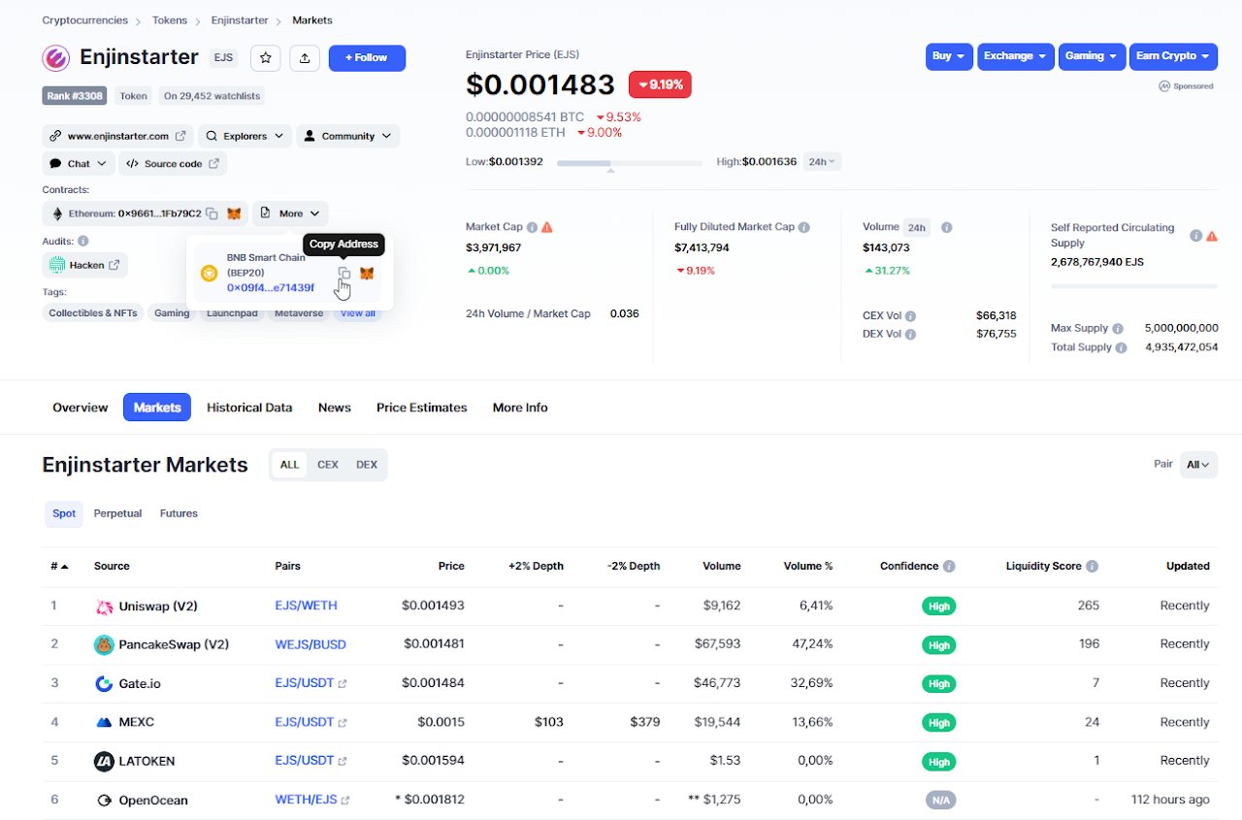The image size is (1242, 820).
Task: Switch to the Overview tab
Action: [81, 408]
